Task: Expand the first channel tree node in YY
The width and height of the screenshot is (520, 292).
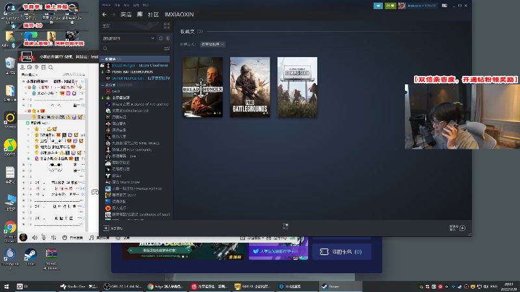Action: [x=23, y=81]
